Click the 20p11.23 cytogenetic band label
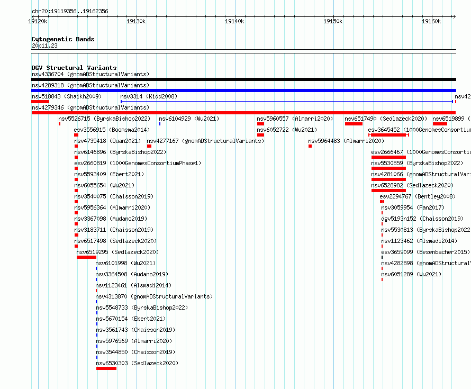471x389 pixels. point(44,46)
